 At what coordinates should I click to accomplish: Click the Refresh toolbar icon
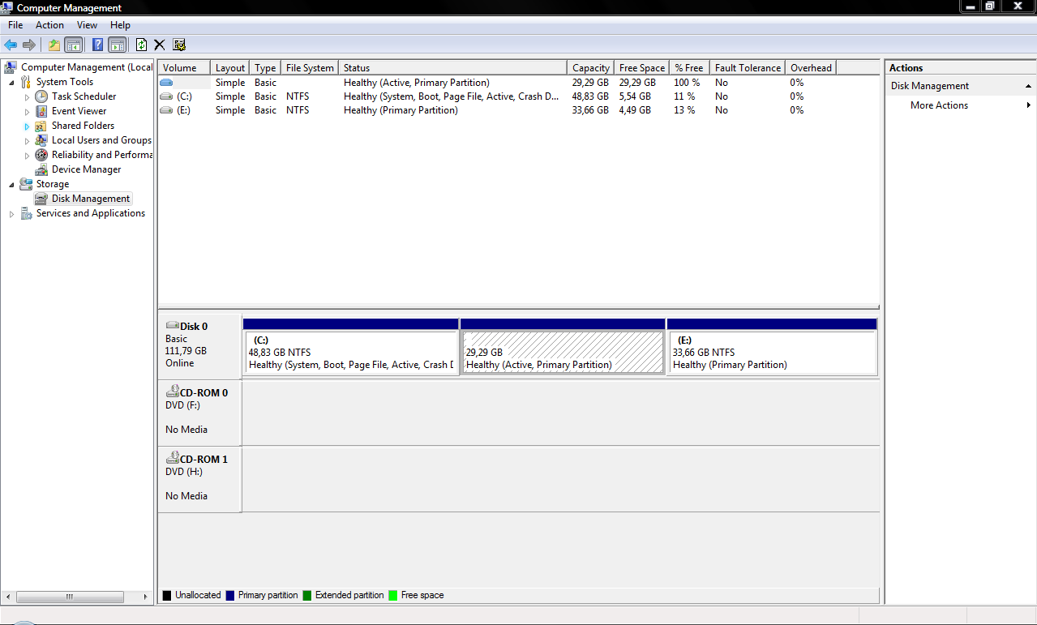[141, 45]
